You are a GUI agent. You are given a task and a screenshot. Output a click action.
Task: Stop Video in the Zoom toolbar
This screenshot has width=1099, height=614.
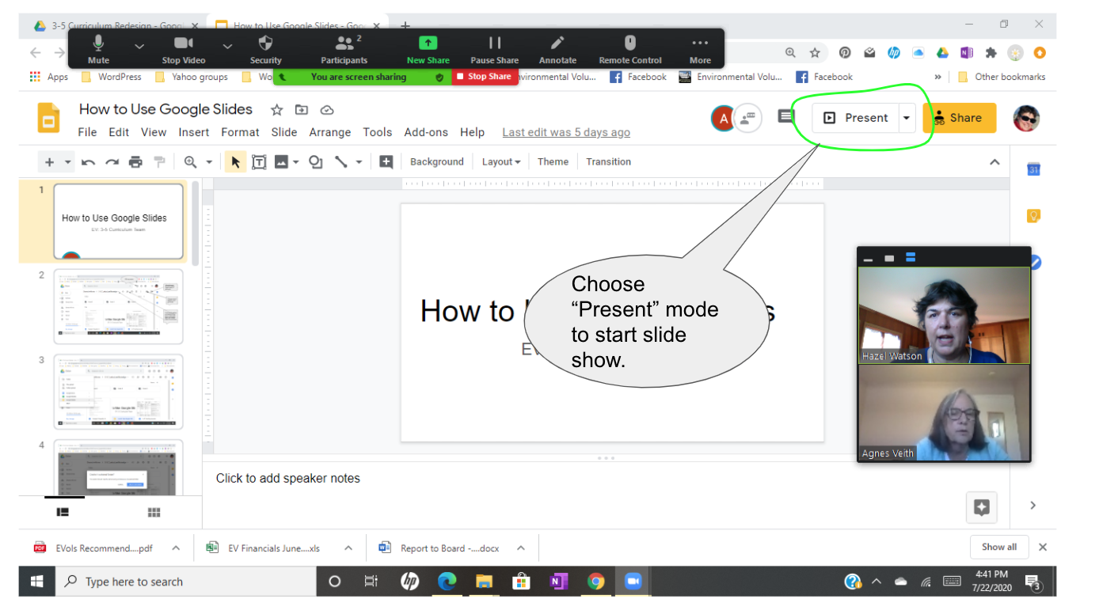point(184,48)
